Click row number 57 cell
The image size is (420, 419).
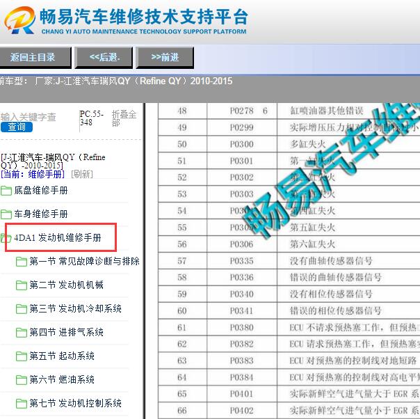pyautogui.click(x=182, y=261)
